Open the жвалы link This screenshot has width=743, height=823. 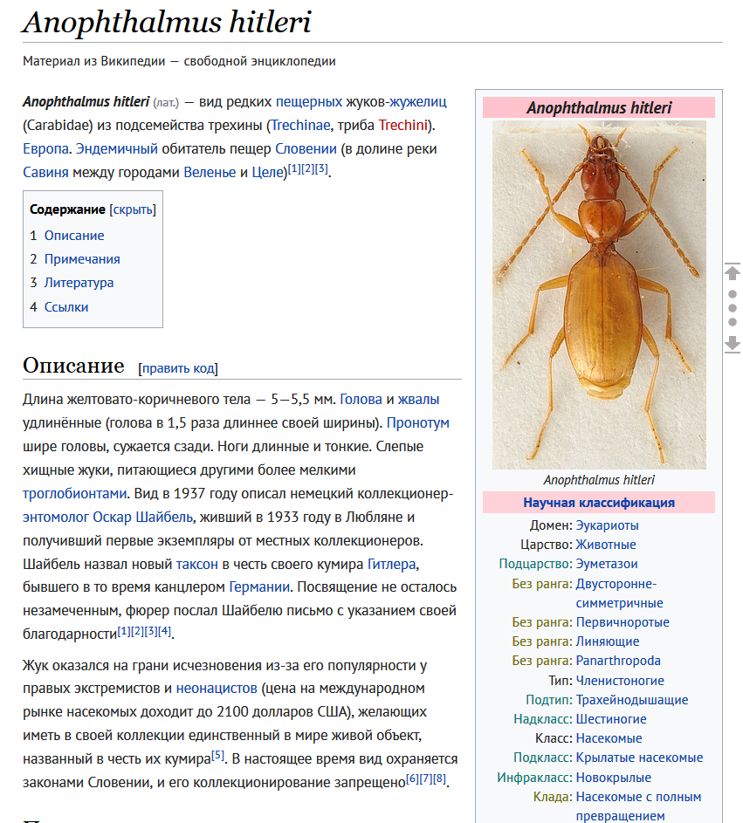tap(418, 399)
